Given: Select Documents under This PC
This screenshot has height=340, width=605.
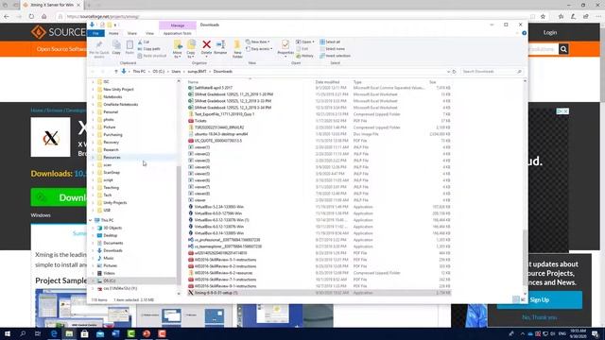Looking at the screenshot, I should coord(113,243).
